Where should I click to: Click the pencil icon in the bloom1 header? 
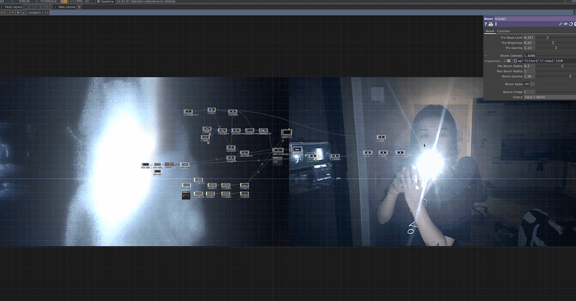pos(561,24)
